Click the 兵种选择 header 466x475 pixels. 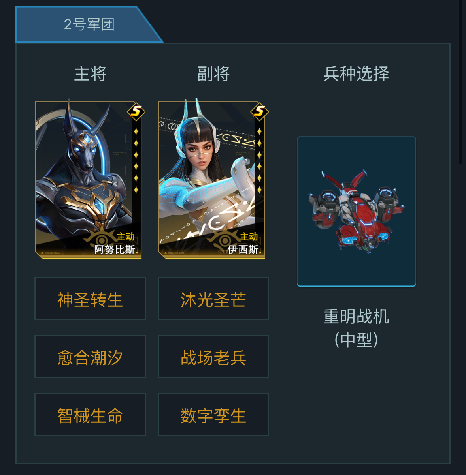(356, 74)
